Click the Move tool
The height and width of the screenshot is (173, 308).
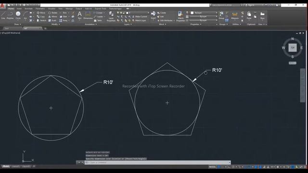click(x=41, y=13)
